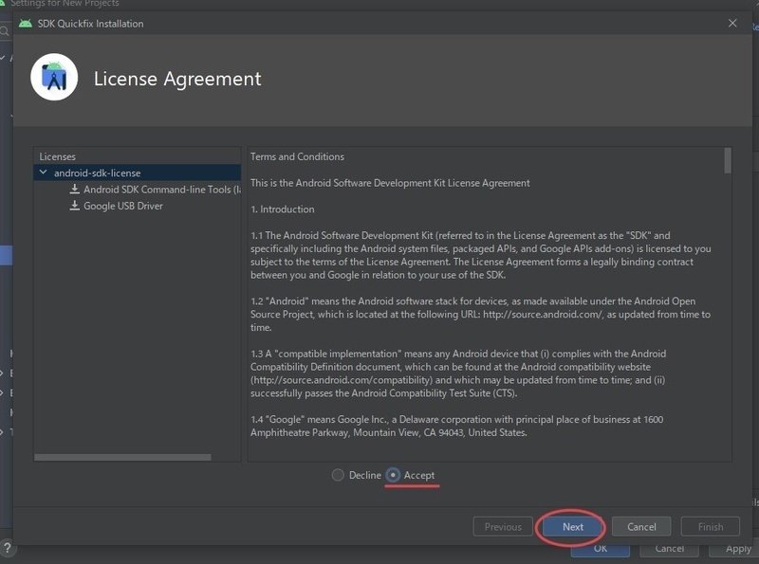Image resolution: width=759 pixels, height=564 pixels.
Task: Click the Previous button
Action: (x=503, y=527)
